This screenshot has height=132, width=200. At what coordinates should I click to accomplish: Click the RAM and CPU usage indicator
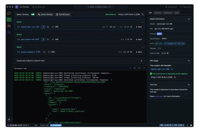(x=172, y=125)
